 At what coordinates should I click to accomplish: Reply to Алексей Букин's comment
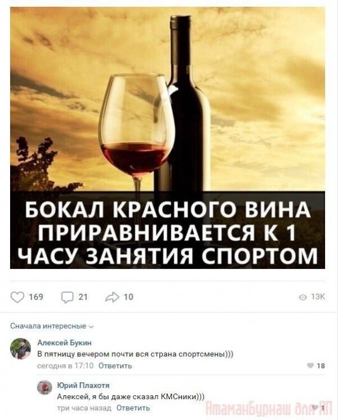click(x=115, y=366)
